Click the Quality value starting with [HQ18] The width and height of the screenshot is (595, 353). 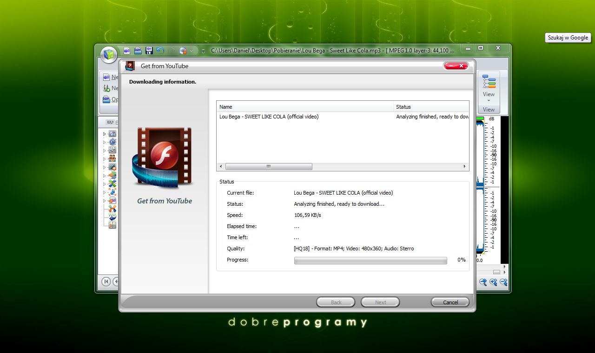354,248
